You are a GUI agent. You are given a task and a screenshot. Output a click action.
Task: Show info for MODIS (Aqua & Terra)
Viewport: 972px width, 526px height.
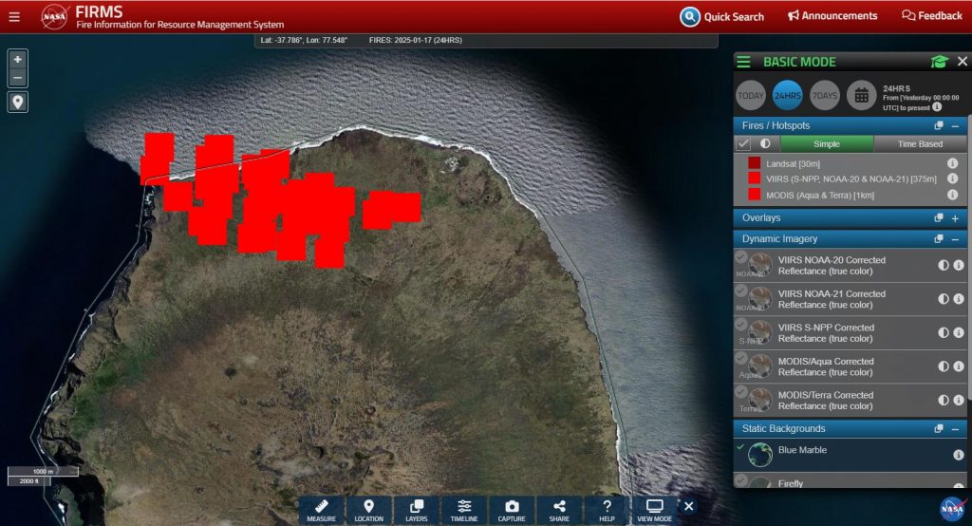coord(952,194)
